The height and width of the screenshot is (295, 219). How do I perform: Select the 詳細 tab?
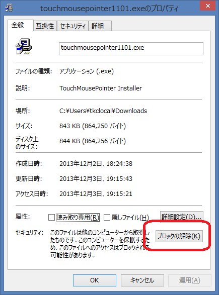(x=100, y=26)
